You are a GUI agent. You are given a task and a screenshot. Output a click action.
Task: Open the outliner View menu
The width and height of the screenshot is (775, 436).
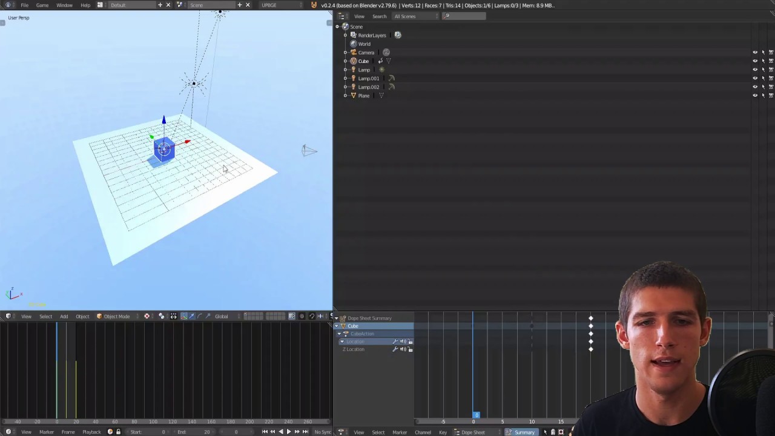pyautogui.click(x=359, y=16)
